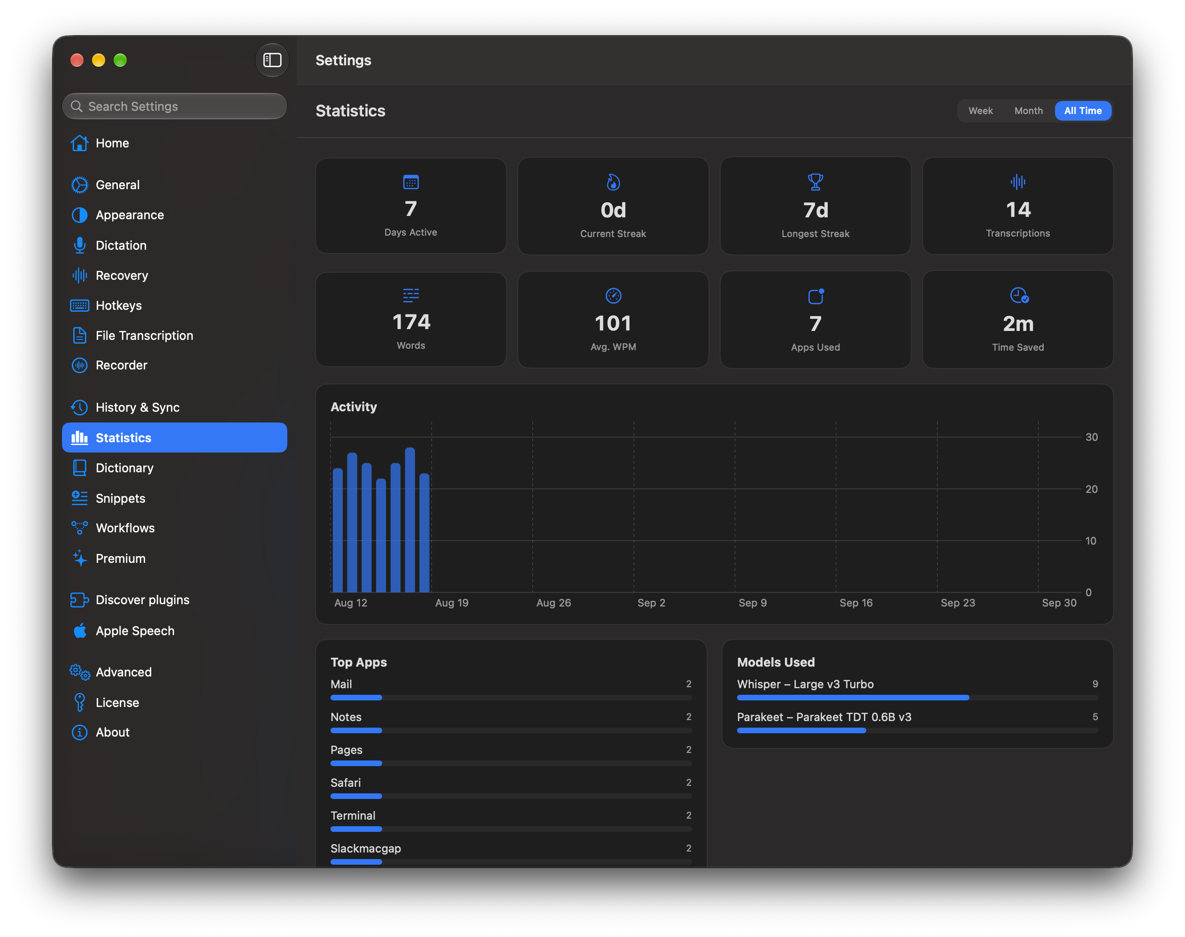Switch statistics range to Week
Image resolution: width=1185 pixels, height=937 pixels.
click(x=980, y=111)
